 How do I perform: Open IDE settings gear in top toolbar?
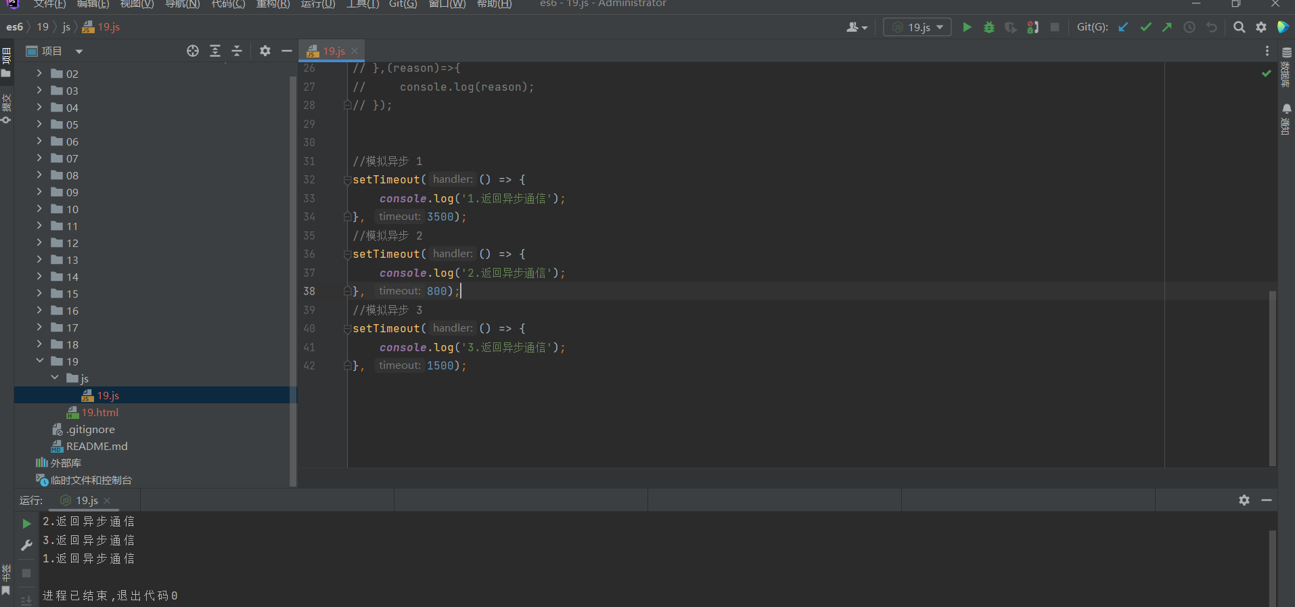tap(1261, 27)
